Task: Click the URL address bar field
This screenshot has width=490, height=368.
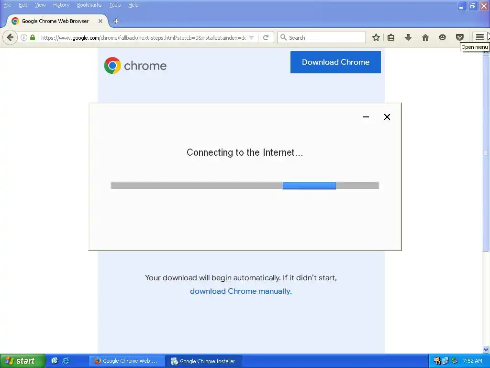Action: 143,37
